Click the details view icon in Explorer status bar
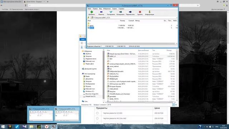The image size is (229, 129). [174, 105]
